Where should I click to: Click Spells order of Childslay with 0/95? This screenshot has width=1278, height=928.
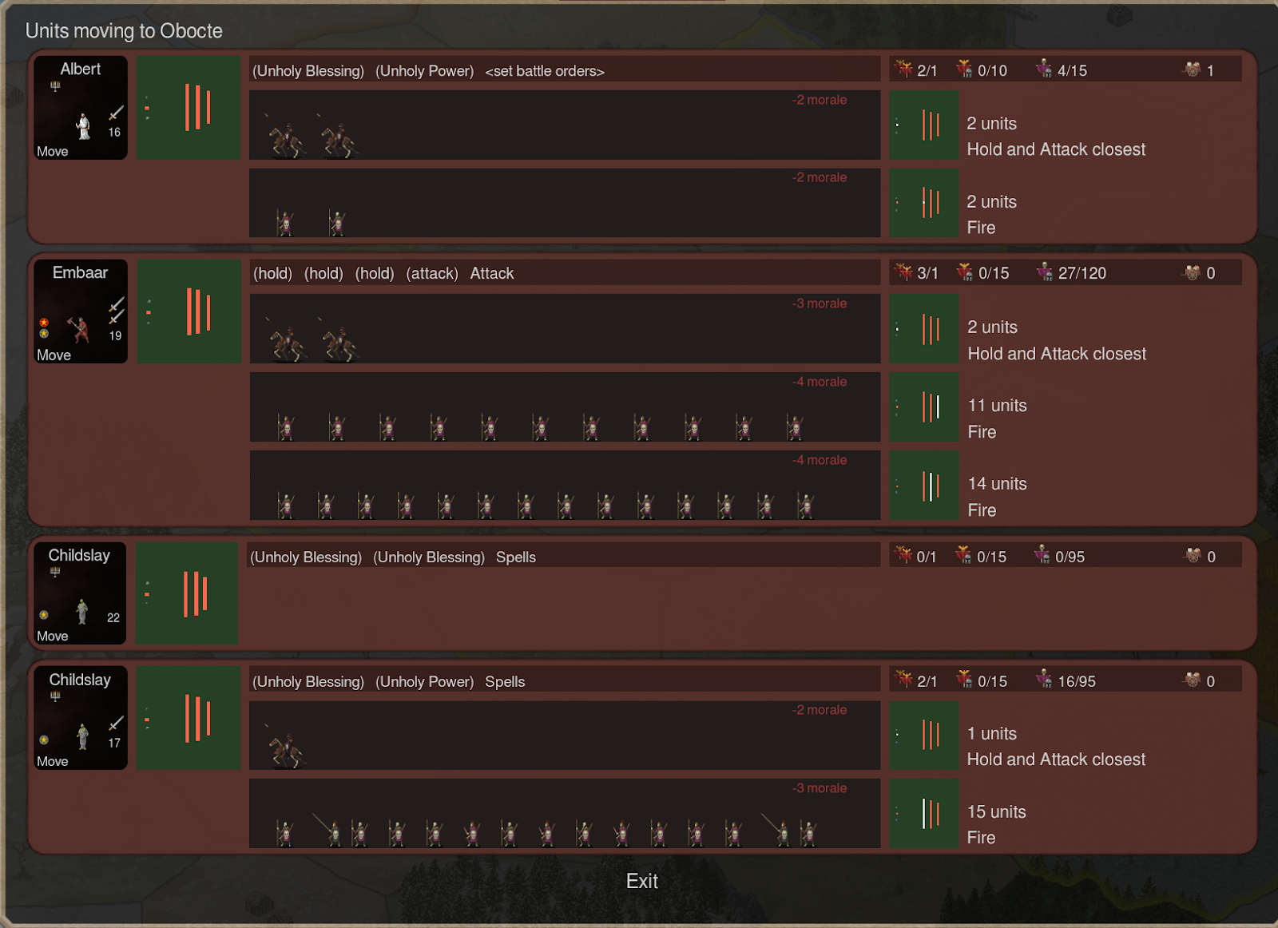(516, 557)
